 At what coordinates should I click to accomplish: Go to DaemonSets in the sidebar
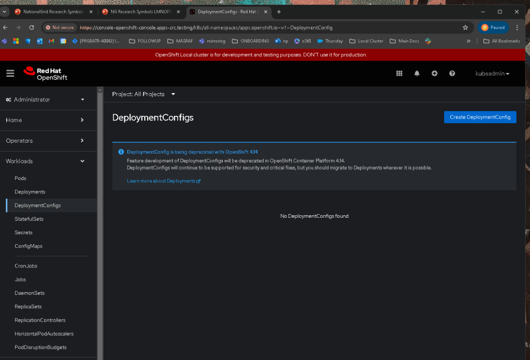coord(30,293)
